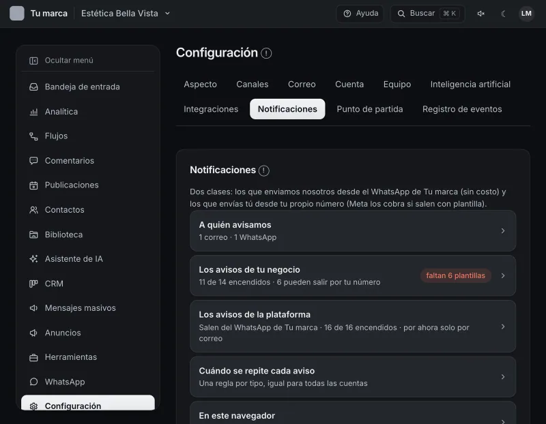Expand Los avisos de tu negocio chevron
The width and height of the screenshot is (546, 424).
(503, 276)
